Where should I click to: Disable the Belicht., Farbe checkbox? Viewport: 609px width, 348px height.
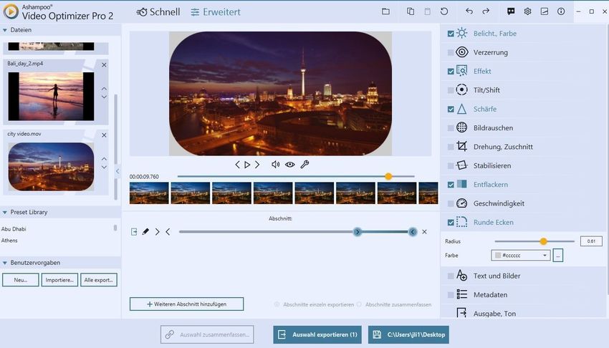point(451,34)
